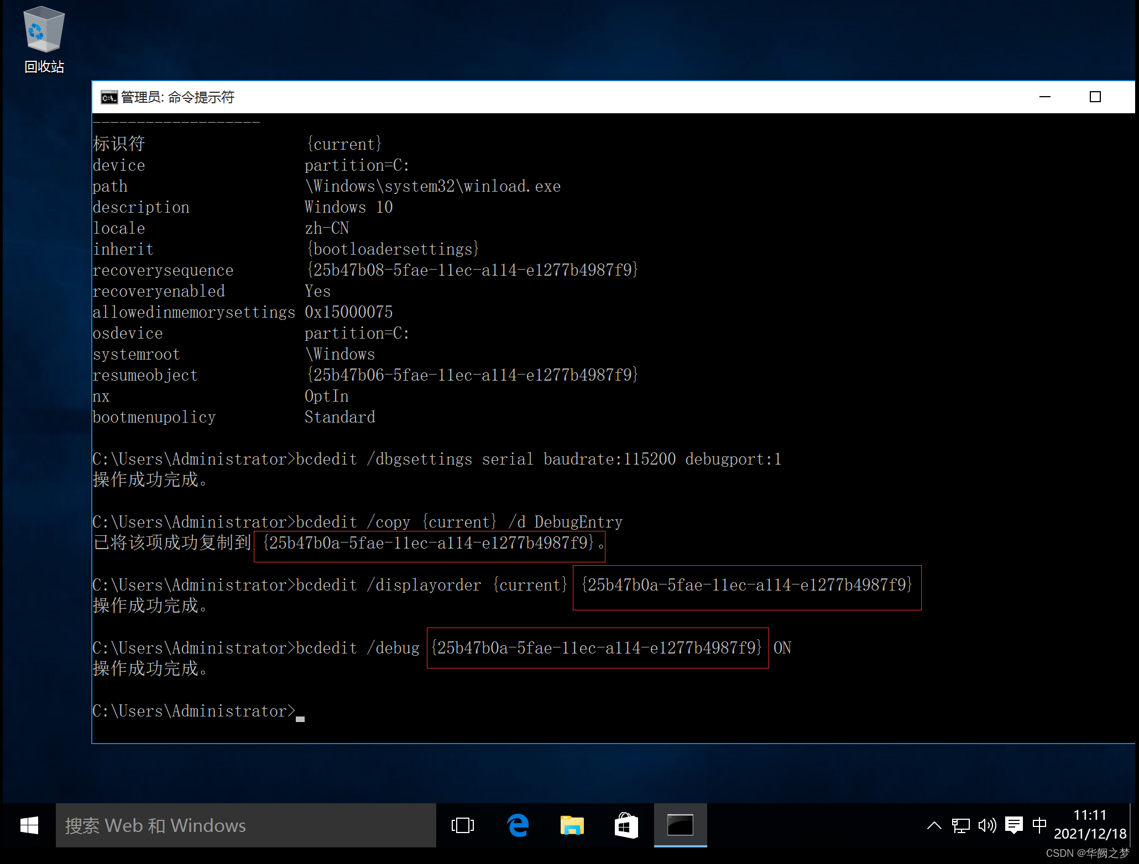Open Task View from the taskbar
The height and width of the screenshot is (864, 1139).
(x=463, y=826)
